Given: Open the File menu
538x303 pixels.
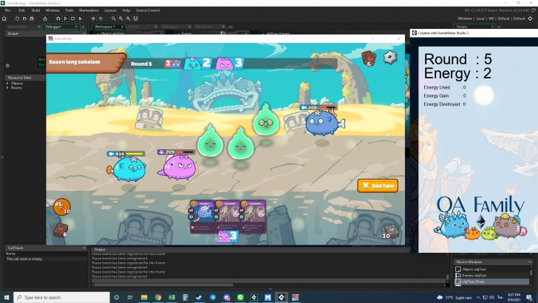Looking at the screenshot, I should coord(7,10).
